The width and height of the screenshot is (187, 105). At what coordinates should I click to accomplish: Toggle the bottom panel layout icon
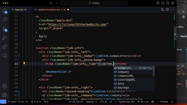[x=163, y=3]
